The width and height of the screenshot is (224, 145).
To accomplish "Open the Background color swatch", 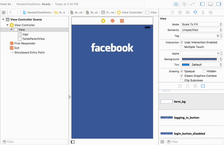I will click(x=199, y=59).
